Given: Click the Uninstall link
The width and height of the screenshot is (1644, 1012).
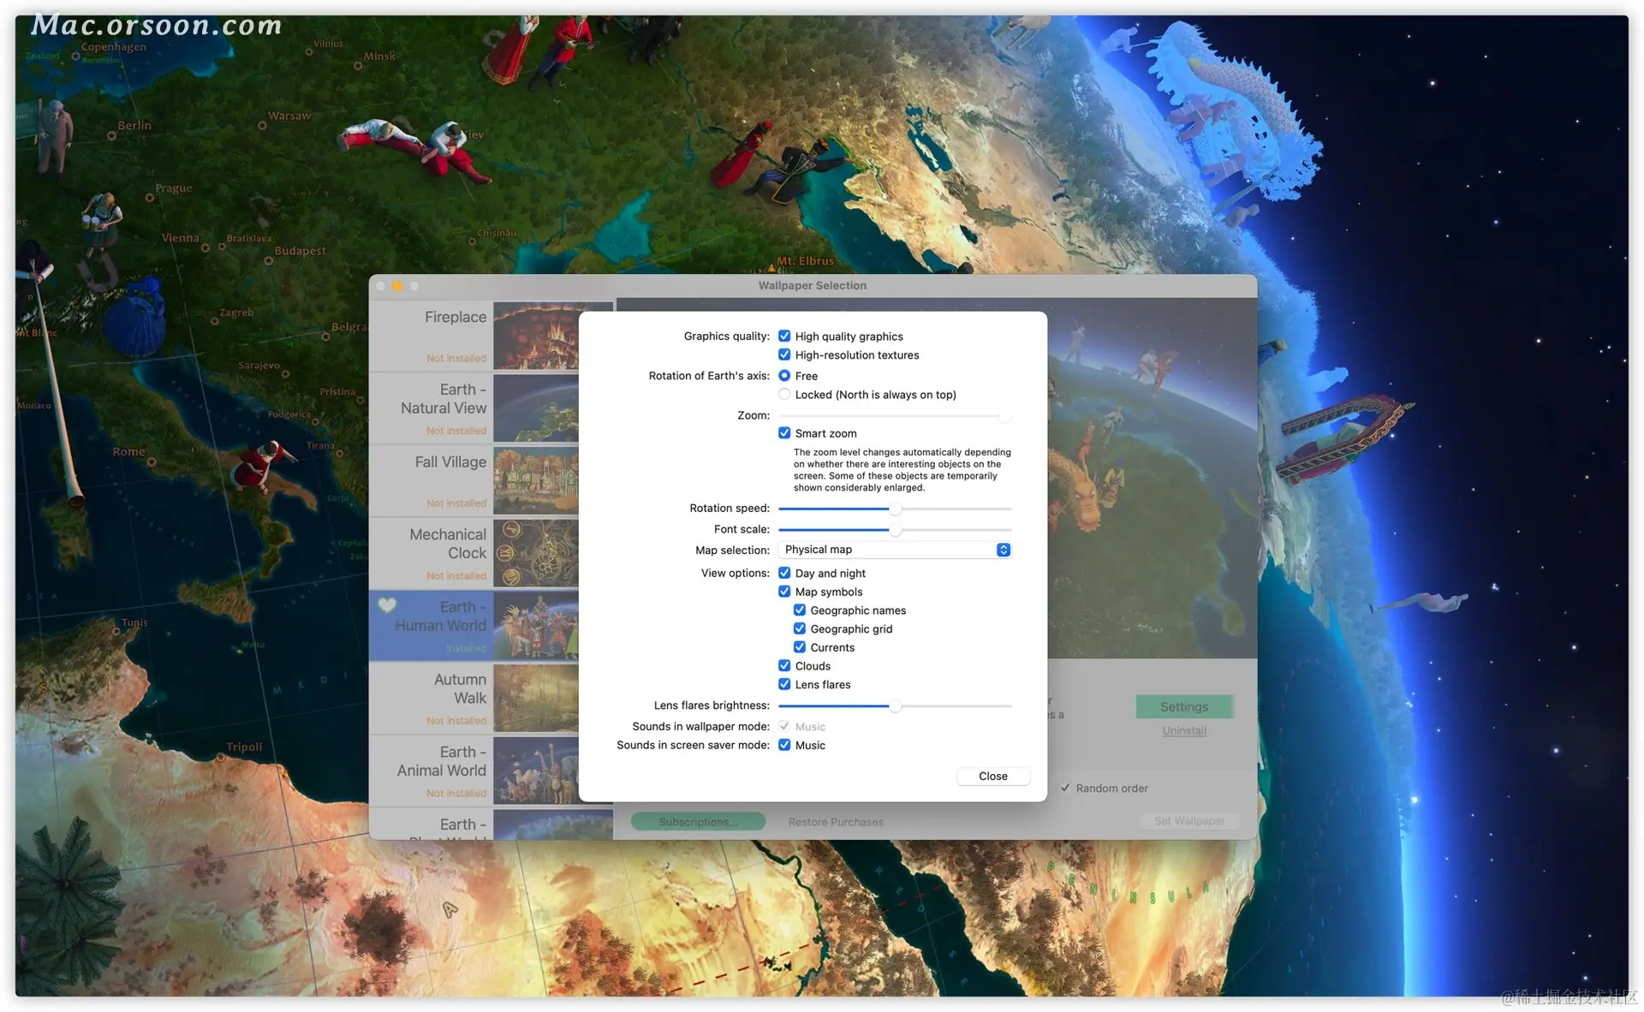Looking at the screenshot, I should coord(1183,731).
